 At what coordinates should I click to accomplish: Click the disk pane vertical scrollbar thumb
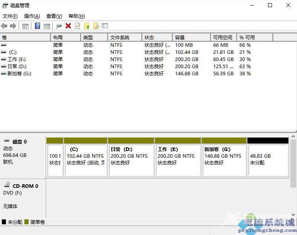click(293, 162)
